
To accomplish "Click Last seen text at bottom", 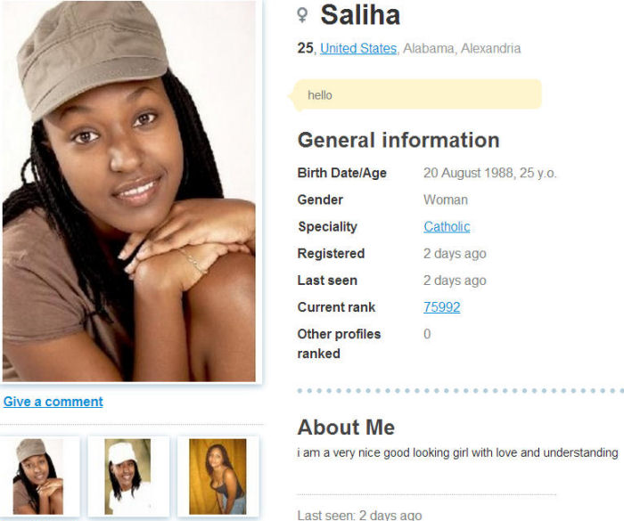I will pyautogui.click(x=359, y=515).
